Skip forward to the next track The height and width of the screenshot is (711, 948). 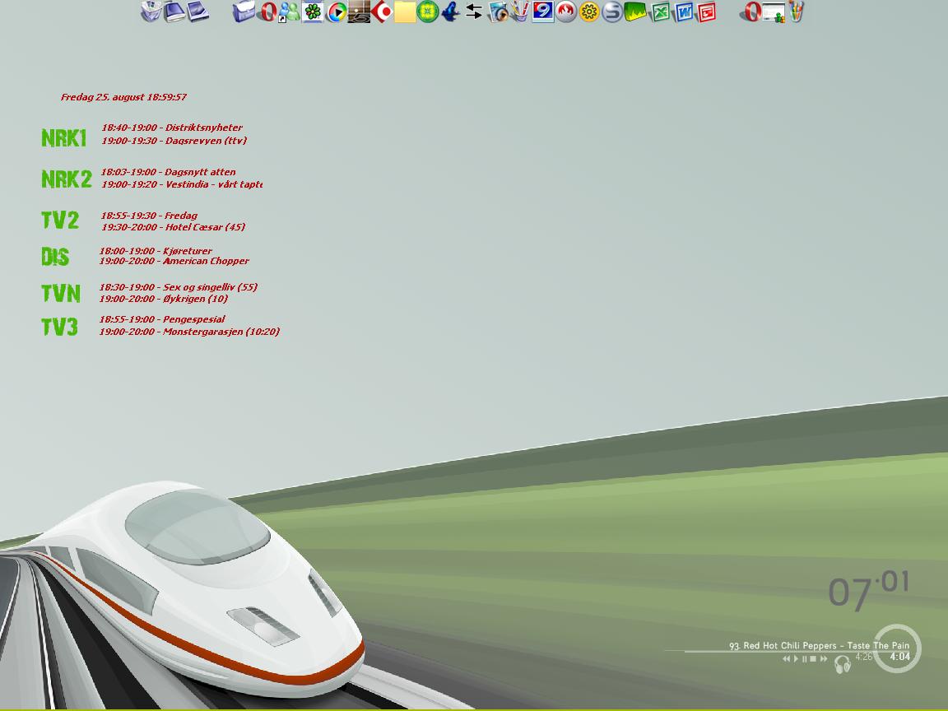click(824, 659)
